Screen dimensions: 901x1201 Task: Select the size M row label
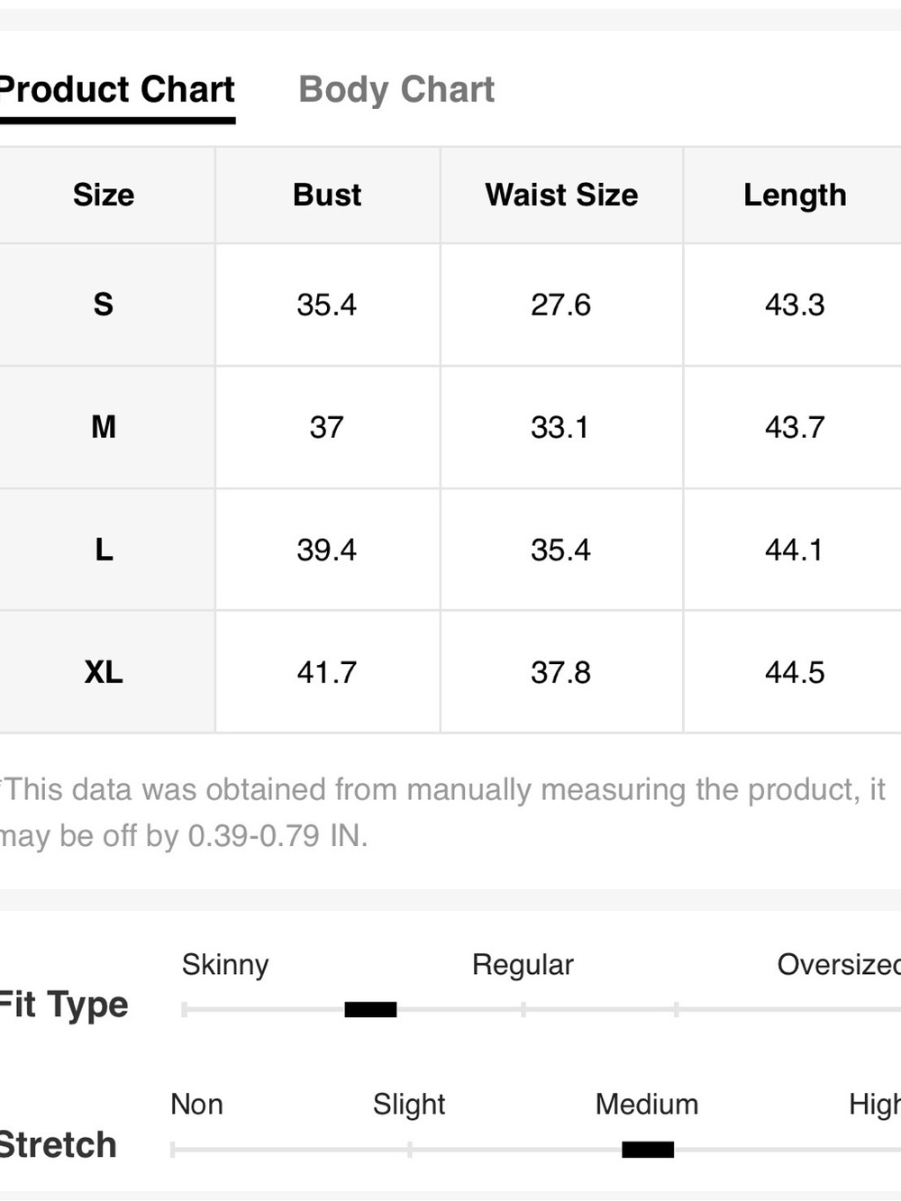pos(104,426)
